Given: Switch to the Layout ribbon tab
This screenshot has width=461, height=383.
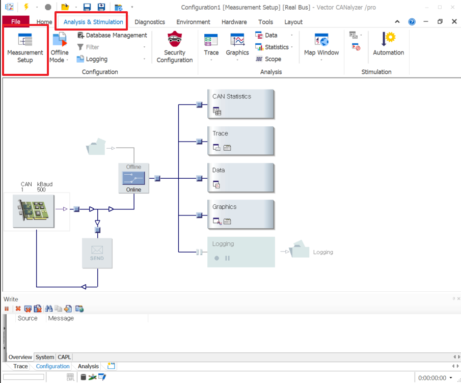Looking at the screenshot, I should (293, 22).
